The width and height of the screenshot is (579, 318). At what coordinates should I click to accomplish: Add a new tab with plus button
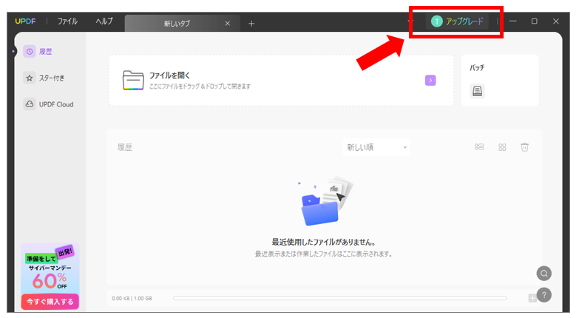click(251, 24)
